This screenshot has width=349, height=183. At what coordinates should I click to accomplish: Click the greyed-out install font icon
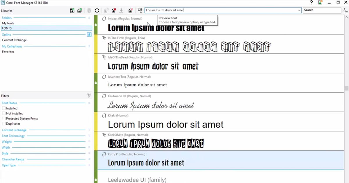pos(106,10)
